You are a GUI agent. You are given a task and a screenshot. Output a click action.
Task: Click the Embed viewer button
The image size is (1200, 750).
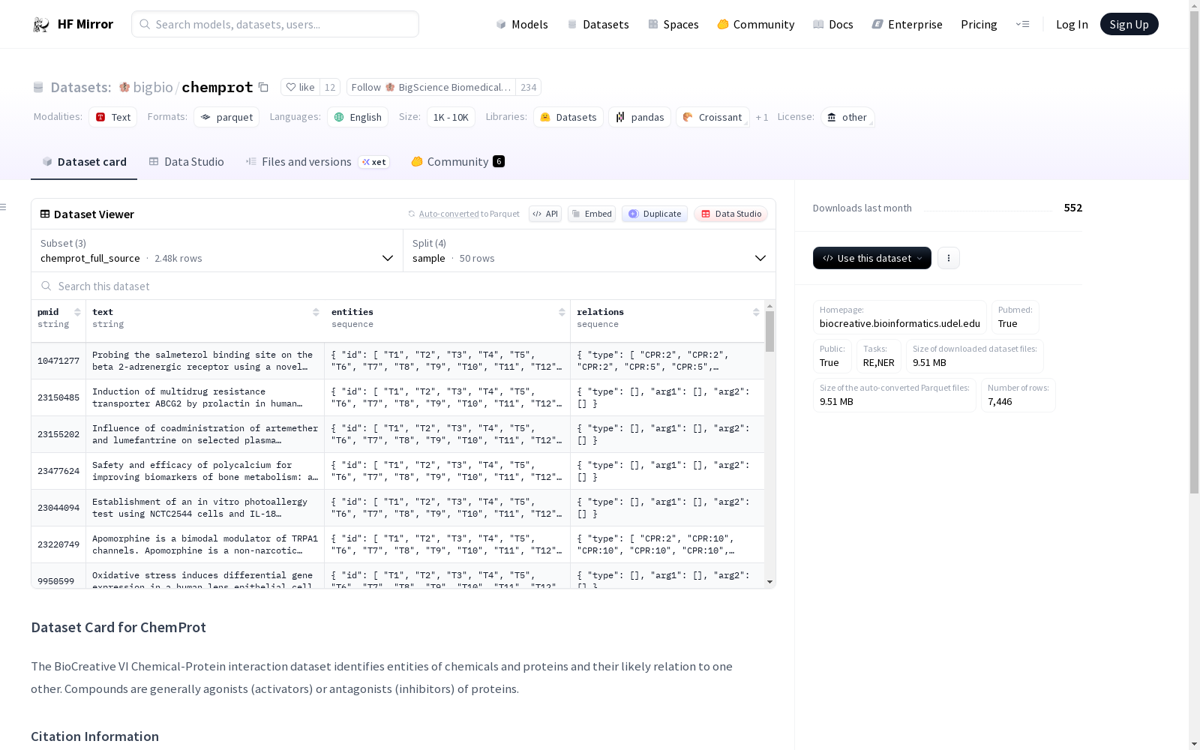(592, 214)
